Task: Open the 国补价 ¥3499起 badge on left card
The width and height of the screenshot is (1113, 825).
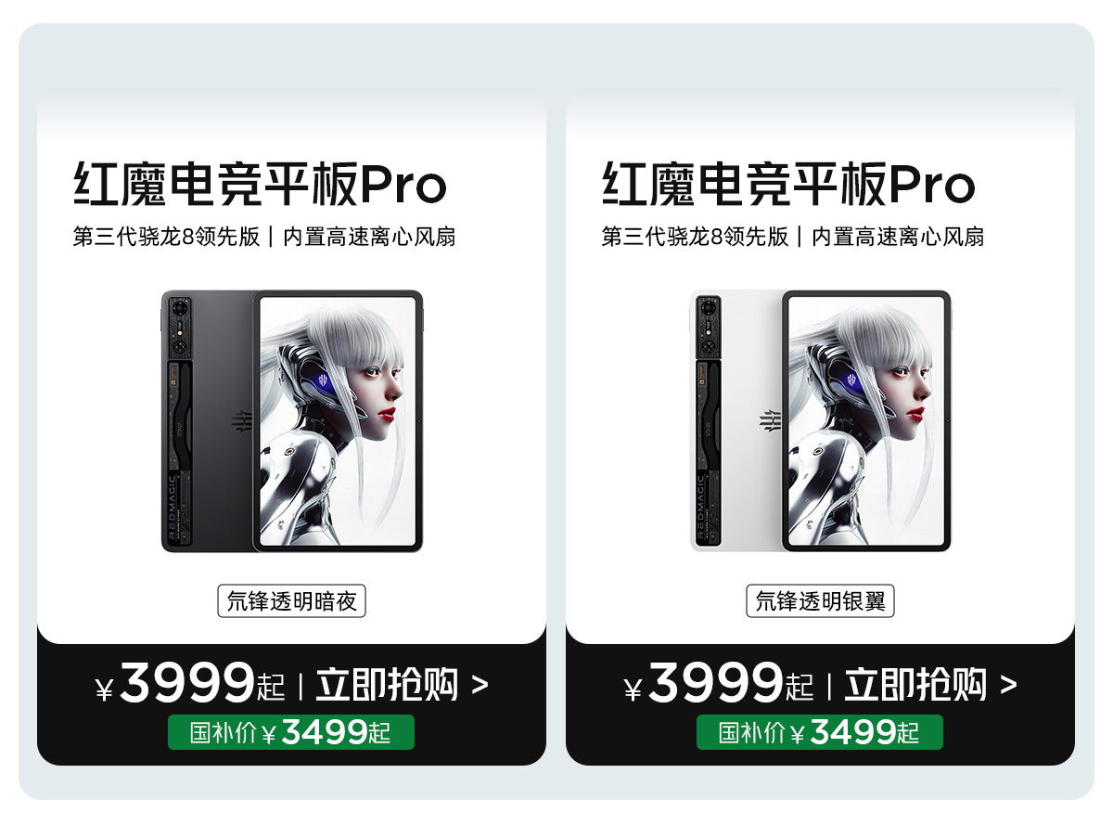Action: pos(291,732)
